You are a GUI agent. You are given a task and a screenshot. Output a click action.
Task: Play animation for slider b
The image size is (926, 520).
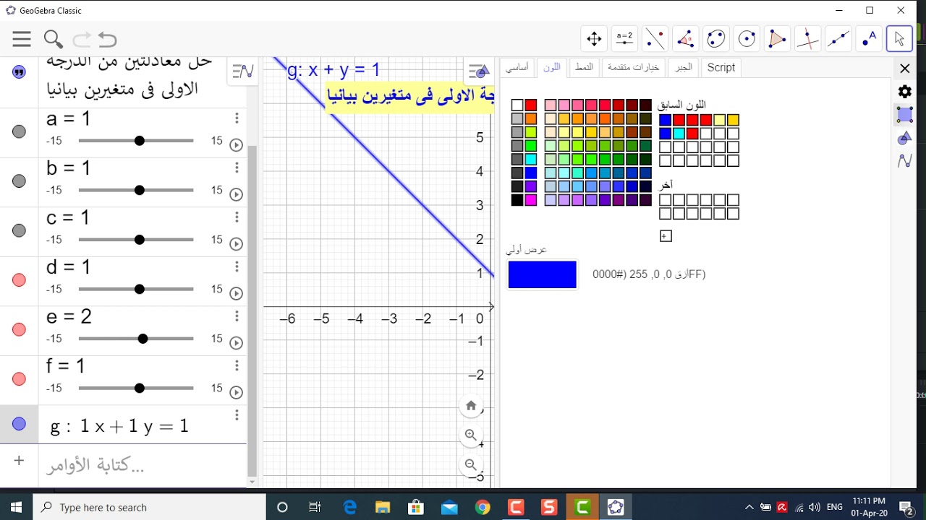(236, 194)
